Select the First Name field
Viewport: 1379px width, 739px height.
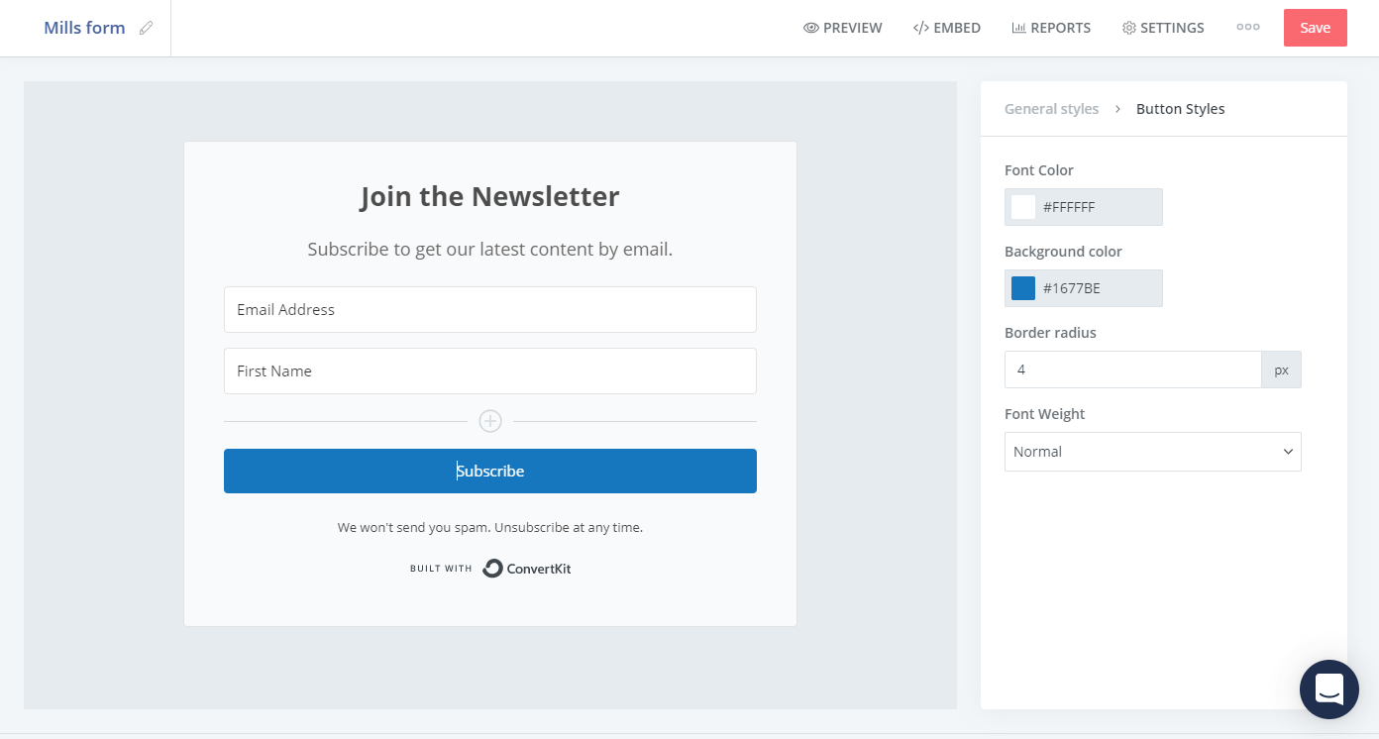[490, 371]
